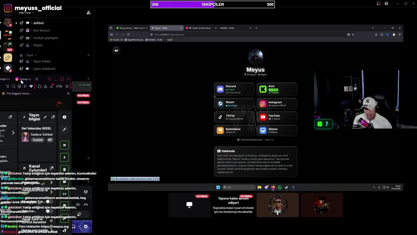Viewport: 417px width, 235px height.
Task: Expand the browser tab list chevron
Action: pyautogui.click(x=373, y=28)
